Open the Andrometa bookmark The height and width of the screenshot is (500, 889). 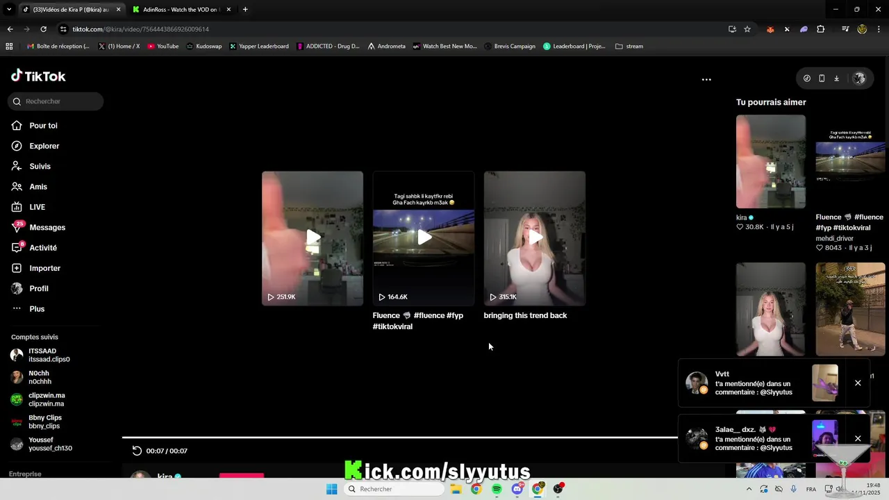point(387,47)
